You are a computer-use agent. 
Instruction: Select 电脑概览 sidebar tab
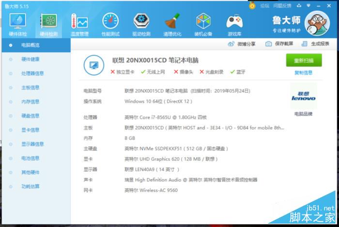[36, 45]
